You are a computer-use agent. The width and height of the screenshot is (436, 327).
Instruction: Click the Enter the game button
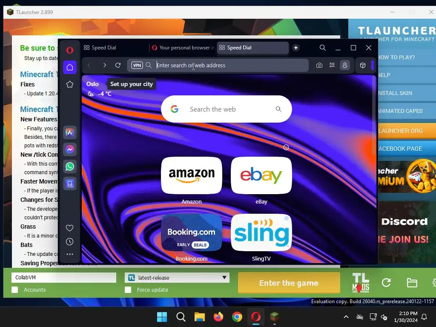[x=289, y=283]
